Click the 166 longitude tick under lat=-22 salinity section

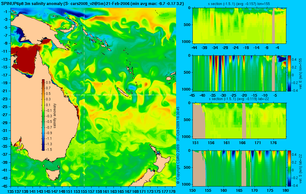(x=242, y=143)
